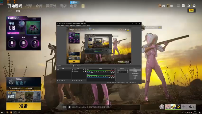The image size is (202, 114).
Task: Click the yellow 准备 ready button
Action: [x=23, y=106]
